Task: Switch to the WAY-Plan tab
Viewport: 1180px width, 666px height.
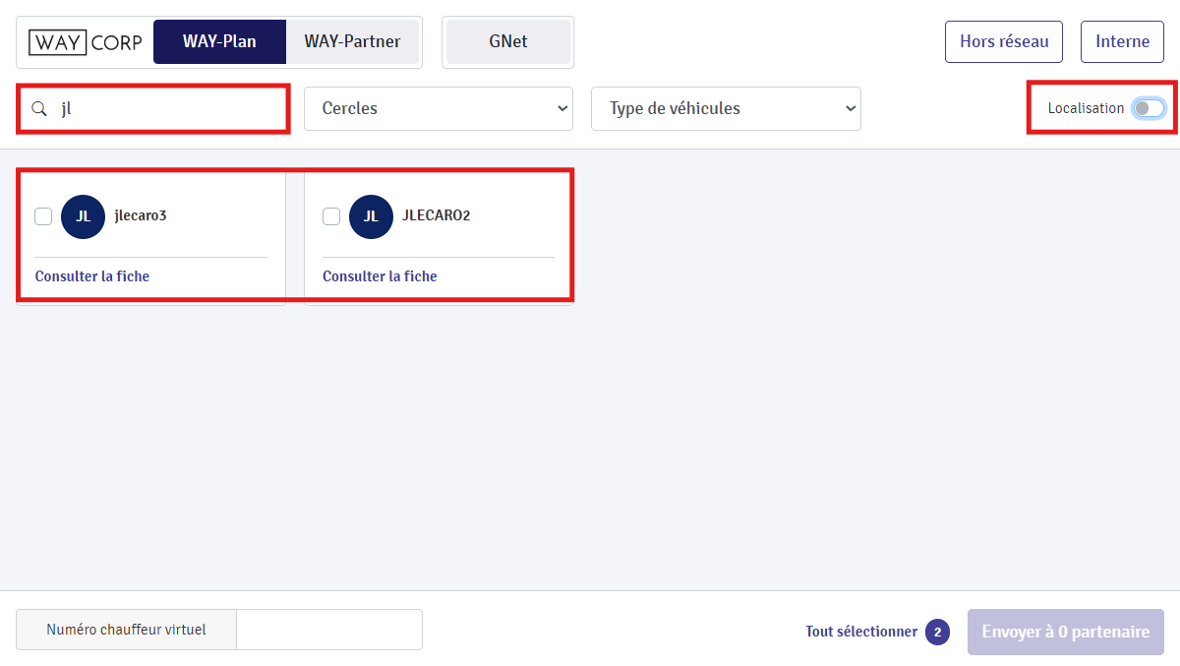Action: point(219,42)
